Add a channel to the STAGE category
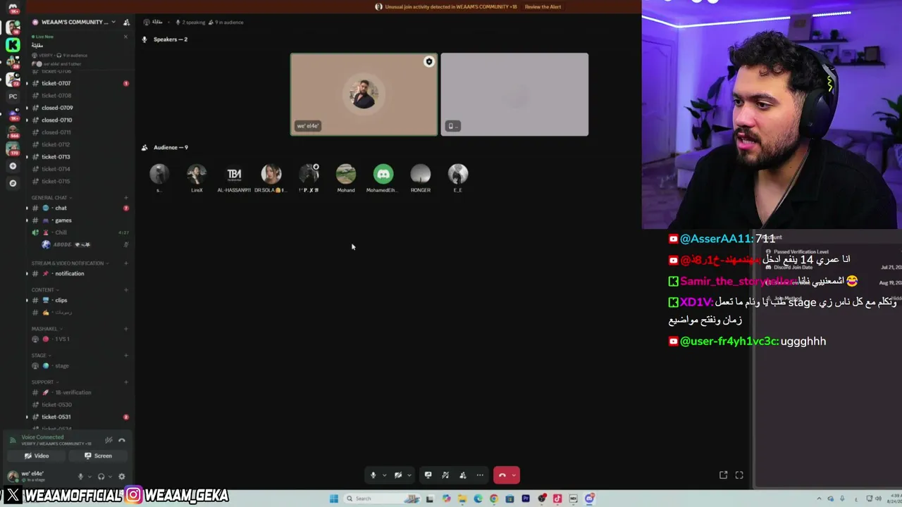 tap(126, 356)
